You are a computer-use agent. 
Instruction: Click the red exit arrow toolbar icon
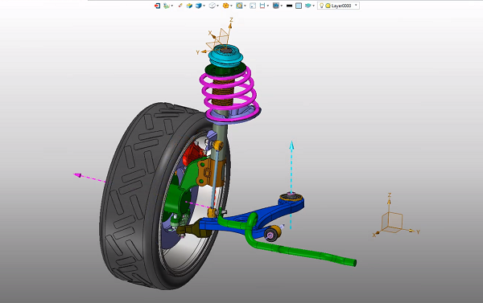(x=157, y=6)
